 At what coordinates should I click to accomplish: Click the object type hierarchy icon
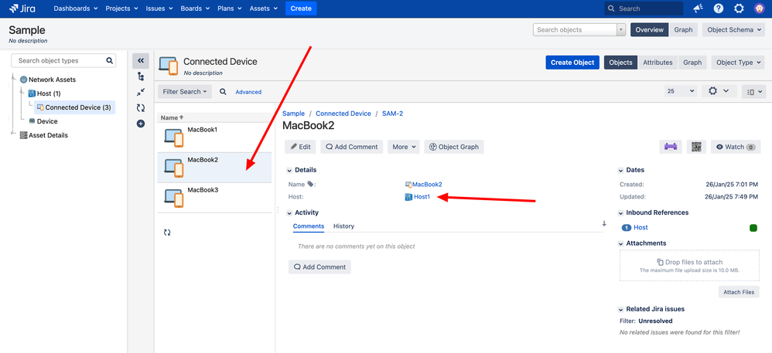click(141, 76)
